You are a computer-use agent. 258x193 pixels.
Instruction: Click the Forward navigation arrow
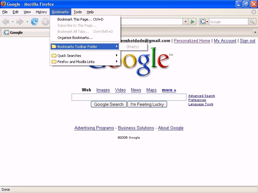point(20,22)
